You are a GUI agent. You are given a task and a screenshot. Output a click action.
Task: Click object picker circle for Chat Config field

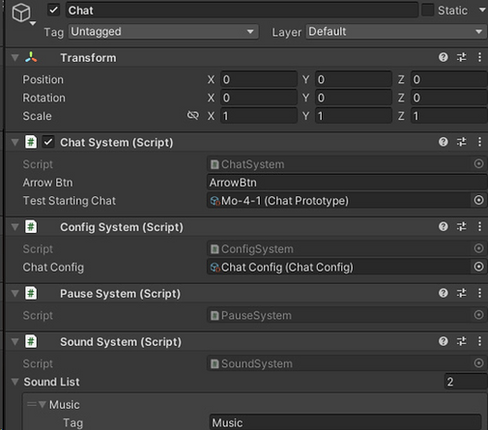click(478, 267)
